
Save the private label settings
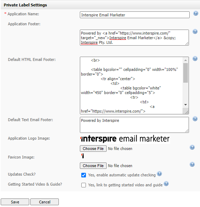click(x=15, y=202)
